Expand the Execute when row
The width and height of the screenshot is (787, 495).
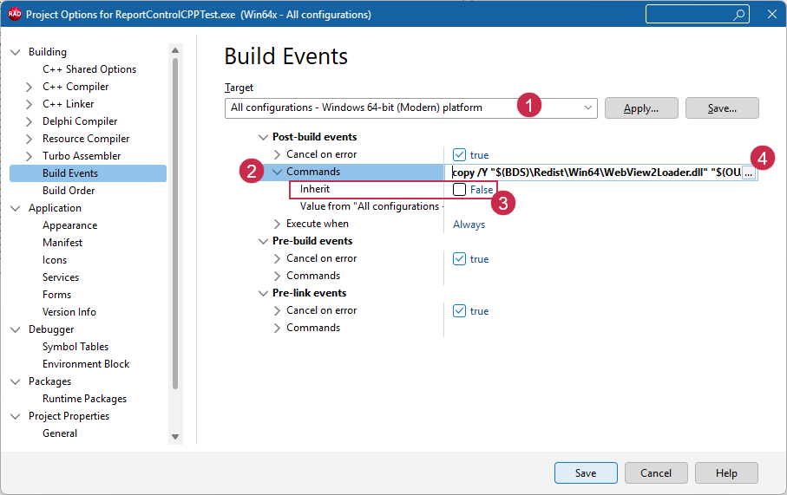tap(277, 224)
